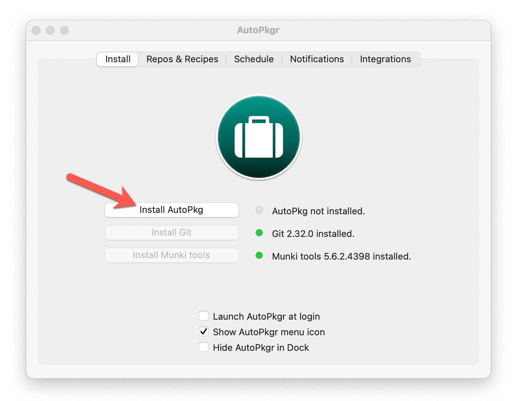The width and height of the screenshot is (517, 401).
Task: Switch to the Install tab
Action: point(118,59)
